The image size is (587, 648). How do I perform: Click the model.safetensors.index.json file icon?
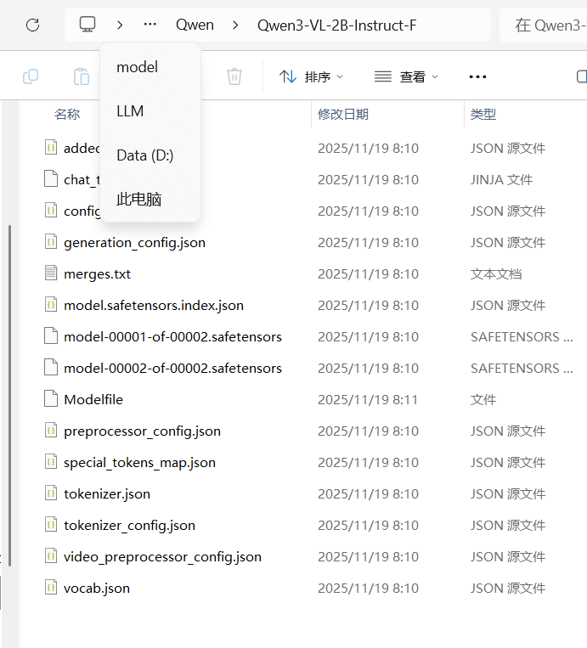(x=51, y=304)
